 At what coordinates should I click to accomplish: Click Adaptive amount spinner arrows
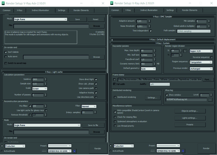pos(149,21)
